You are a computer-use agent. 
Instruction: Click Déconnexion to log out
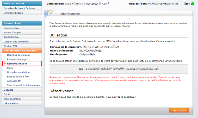click(22, 103)
